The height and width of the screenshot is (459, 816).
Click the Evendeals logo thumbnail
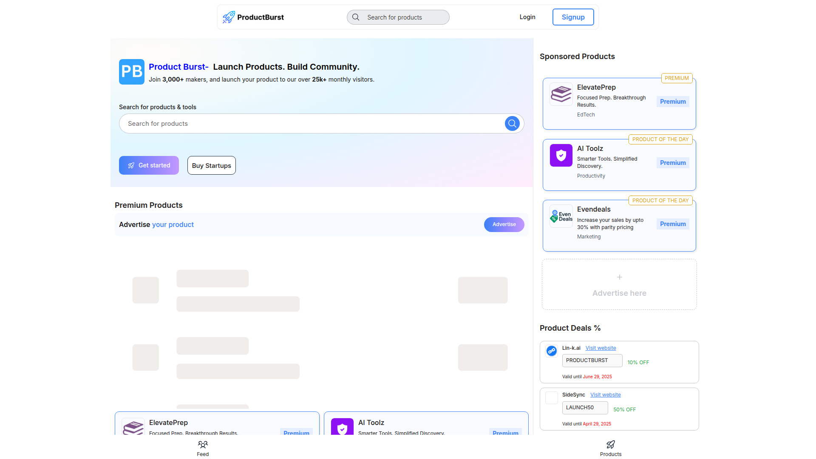point(561,216)
